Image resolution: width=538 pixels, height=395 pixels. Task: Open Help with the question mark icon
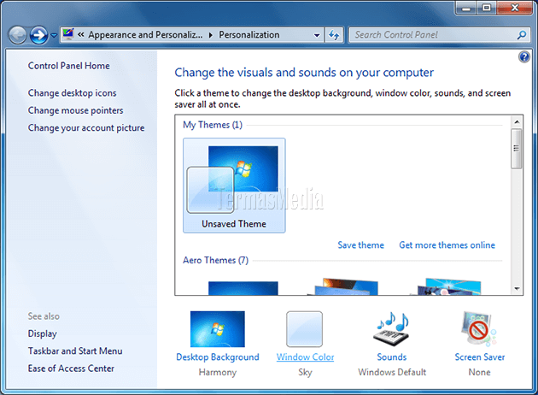(524, 56)
